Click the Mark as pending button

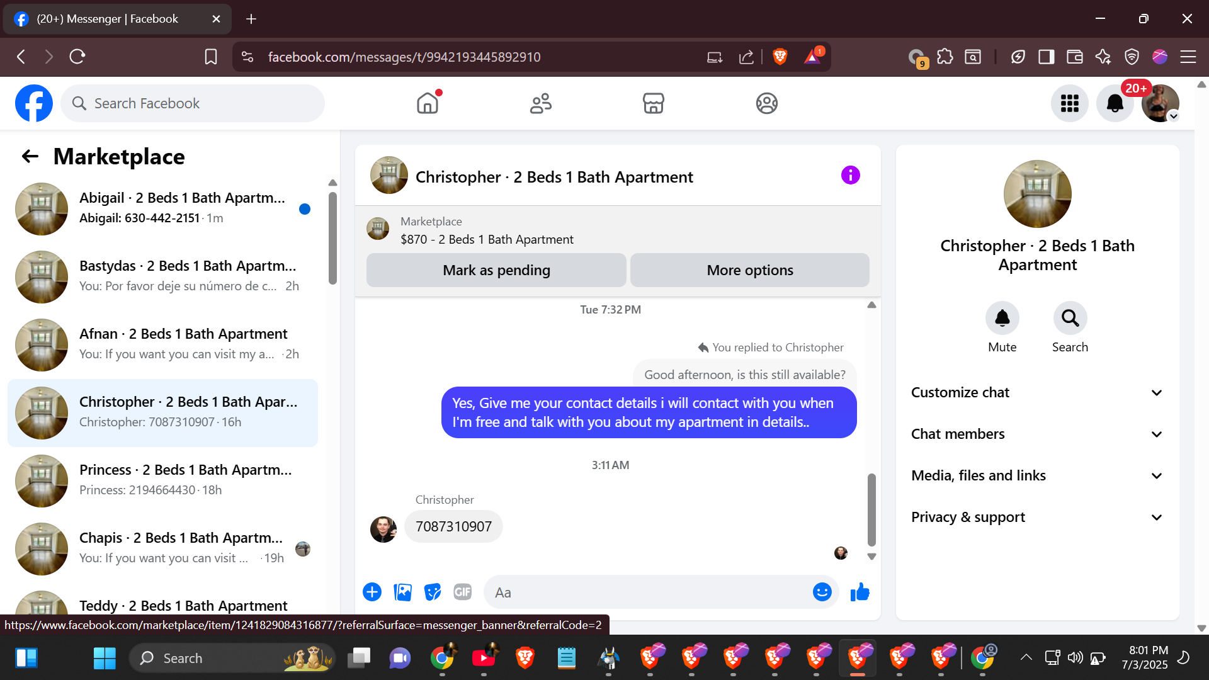(x=496, y=271)
